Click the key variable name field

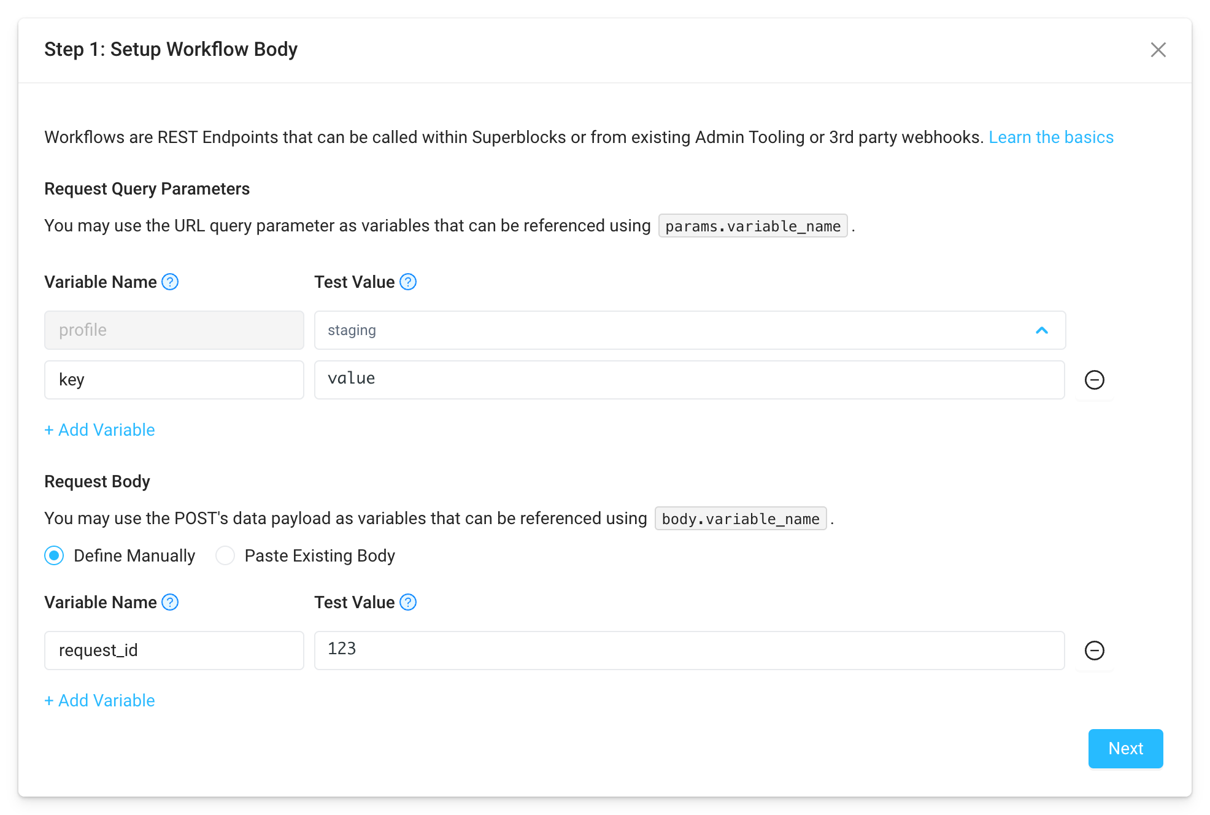pyautogui.click(x=174, y=380)
